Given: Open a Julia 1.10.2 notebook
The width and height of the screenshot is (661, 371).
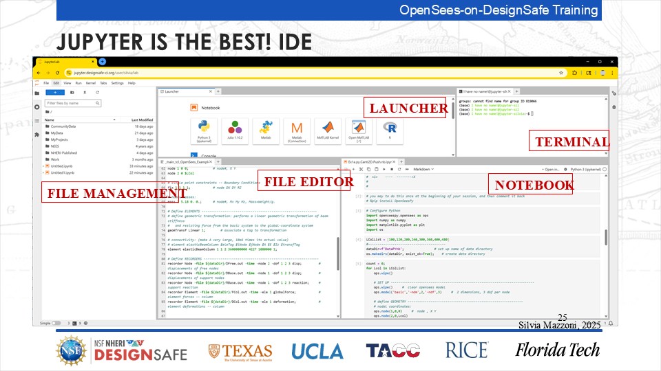Looking at the screenshot, I should [x=236, y=129].
